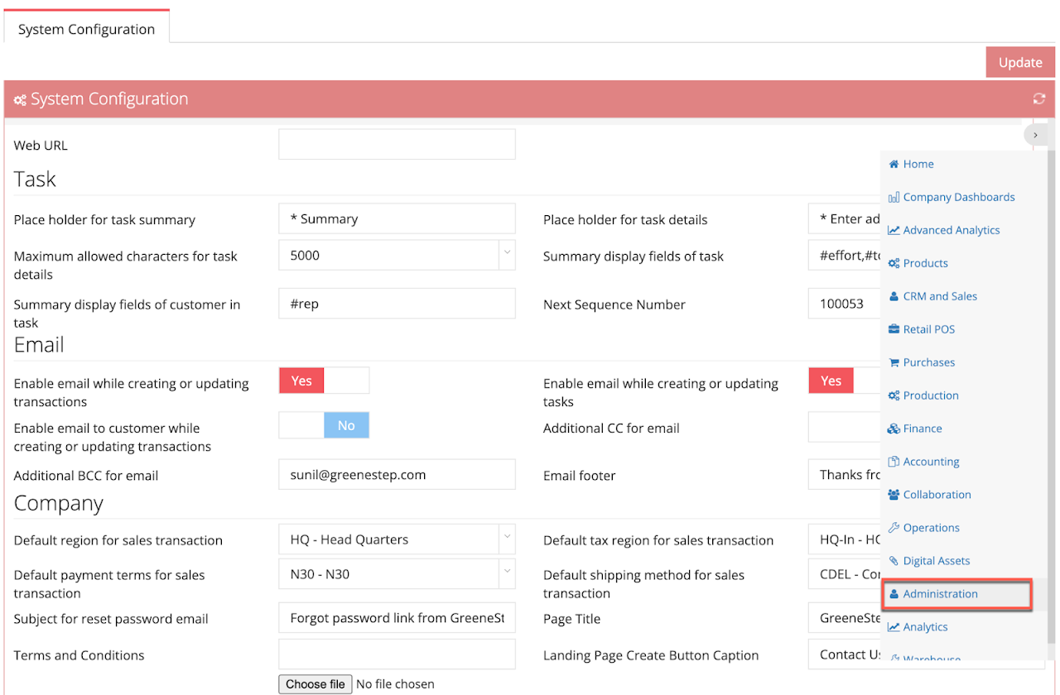Image resolution: width=1060 pixels, height=695 pixels.
Task: Click the Home house icon in side menu
Action: (x=894, y=164)
